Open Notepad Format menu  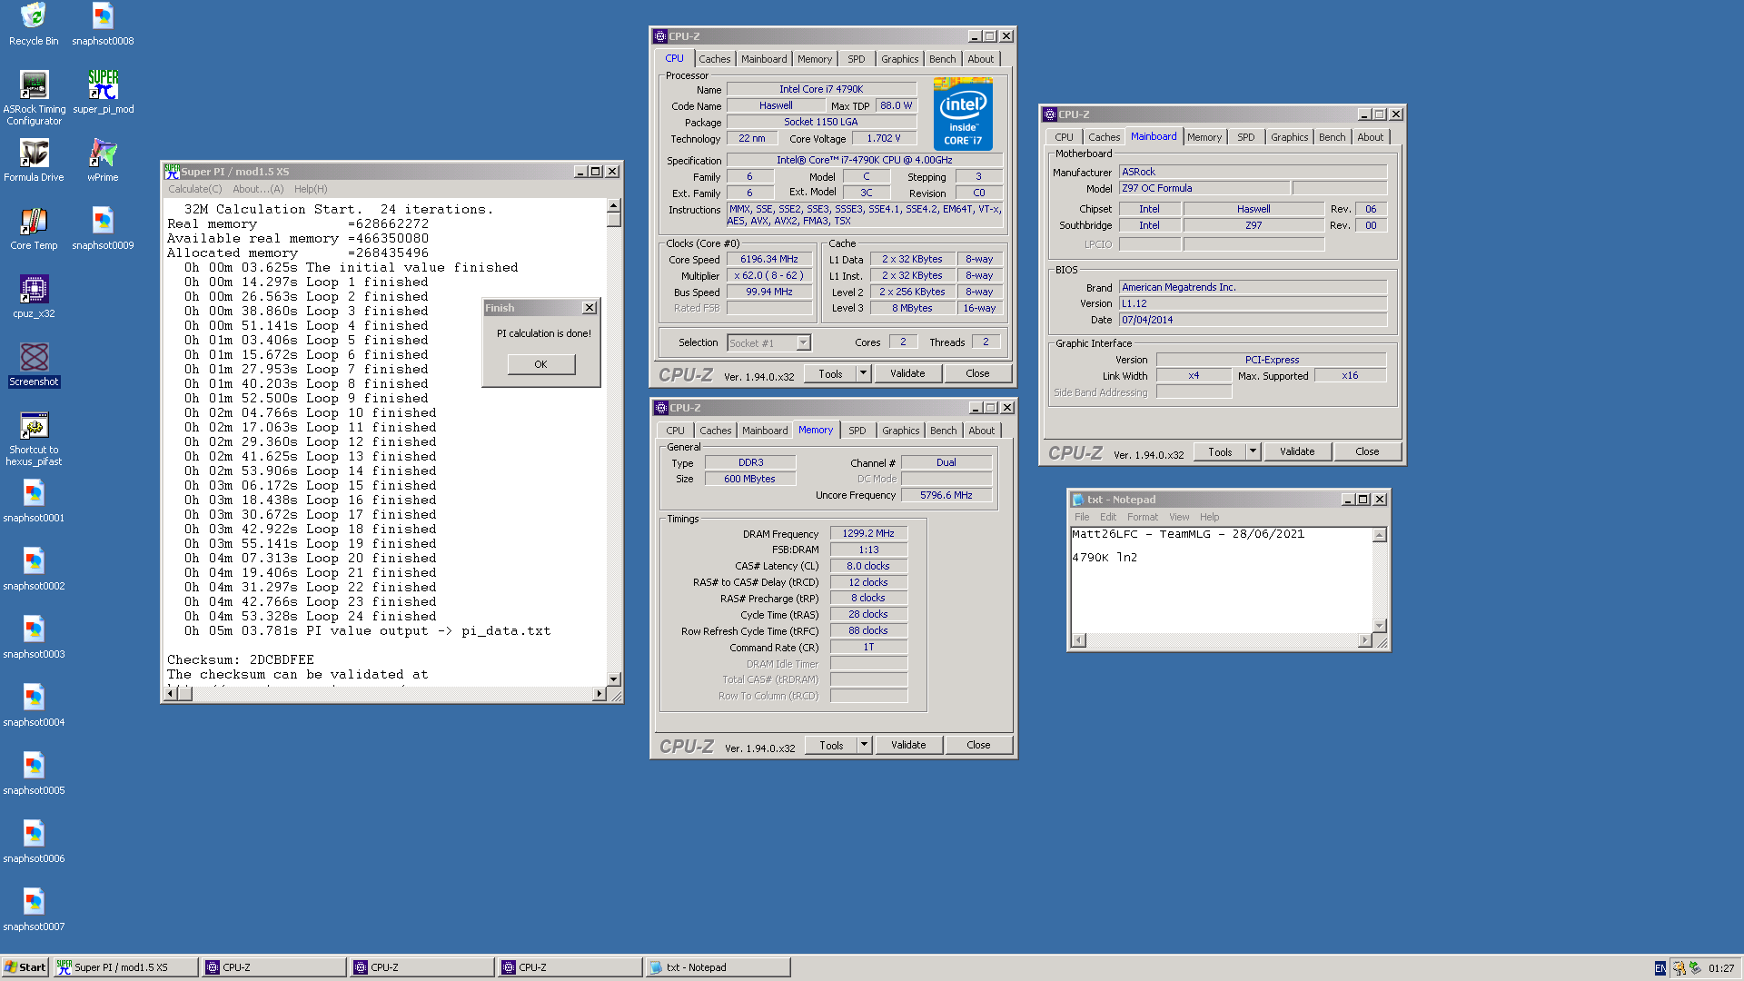click(x=1142, y=517)
